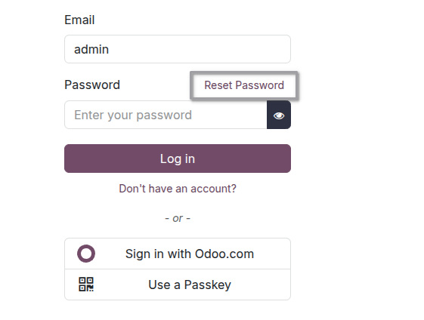Image resolution: width=424 pixels, height=320 pixels.
Task: Click the Email label text
Action: (79, 20)
